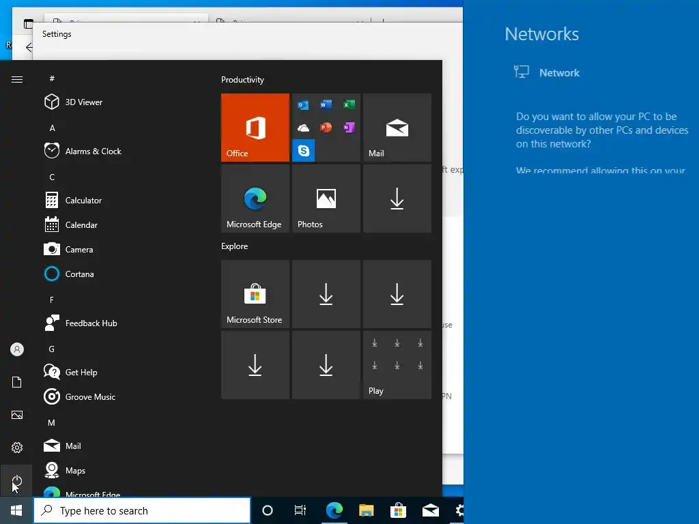The height and width of the screenshot is (524, 699).
Task: Click the Microsoft Edge tile
Action: [x=255, y=199]
